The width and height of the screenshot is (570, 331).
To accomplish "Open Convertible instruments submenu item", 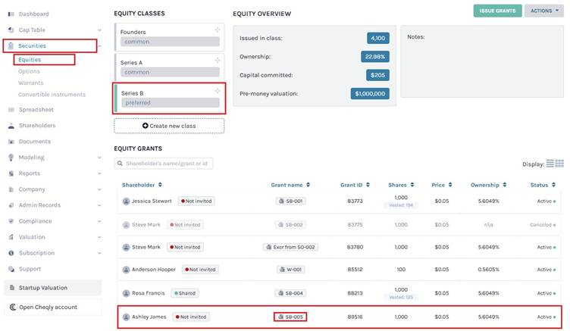I will [x=52, y=95].
